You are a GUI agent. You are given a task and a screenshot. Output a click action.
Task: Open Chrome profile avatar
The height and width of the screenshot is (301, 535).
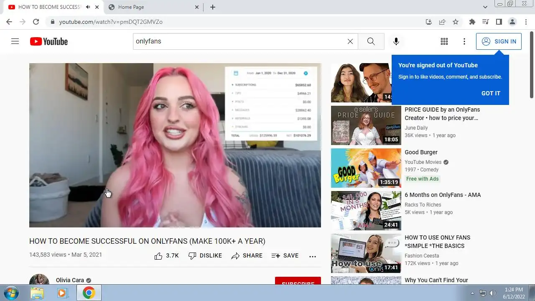512,22
